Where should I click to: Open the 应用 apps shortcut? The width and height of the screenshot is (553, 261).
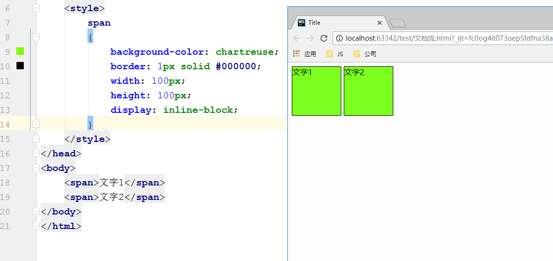coord(305,54)
